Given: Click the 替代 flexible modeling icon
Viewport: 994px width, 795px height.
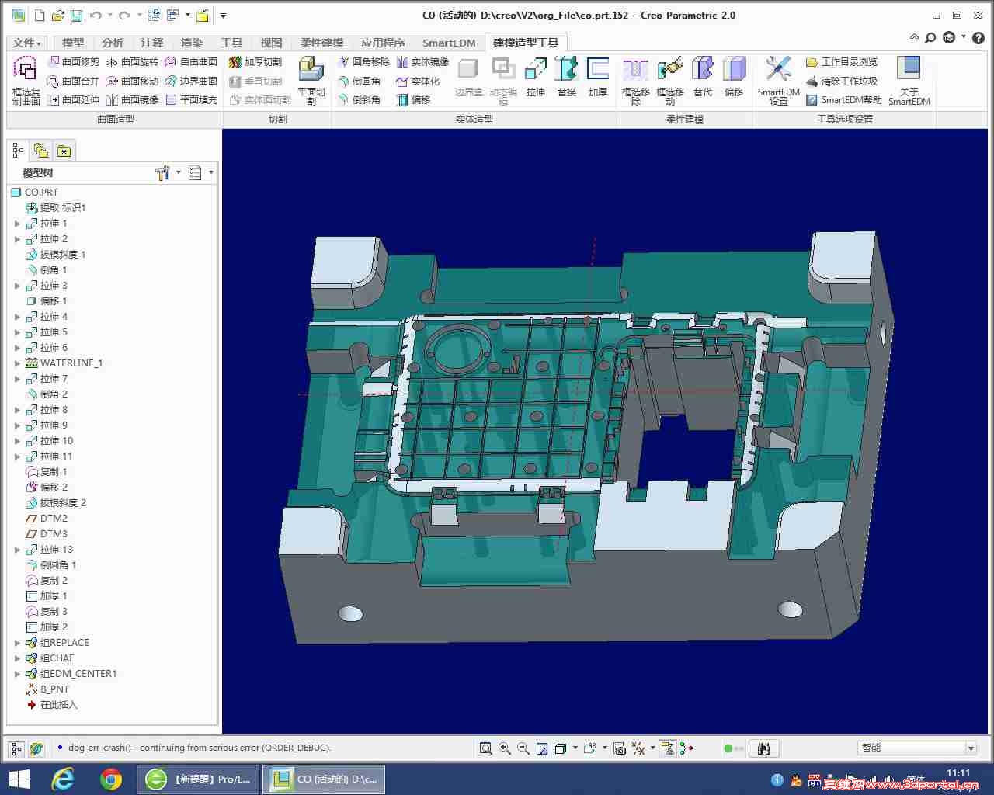Looking at the screenshot, I should pyautogui.click(x=703, y=69).
